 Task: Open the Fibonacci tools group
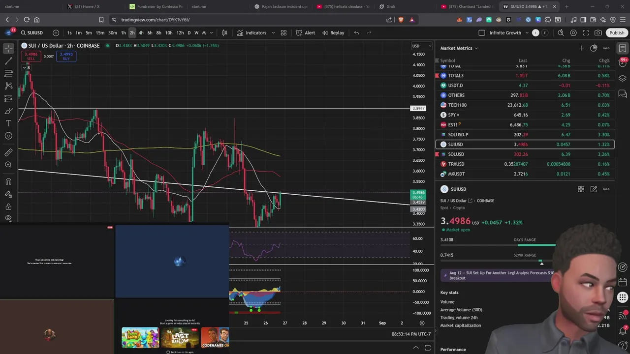point(8,73)
